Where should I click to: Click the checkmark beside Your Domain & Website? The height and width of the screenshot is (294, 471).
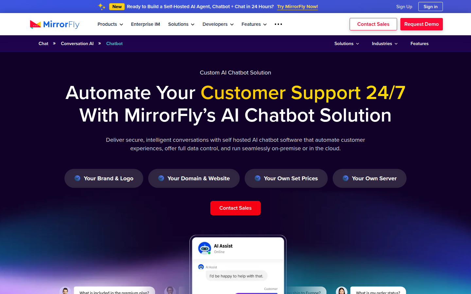tap(161, 178)
